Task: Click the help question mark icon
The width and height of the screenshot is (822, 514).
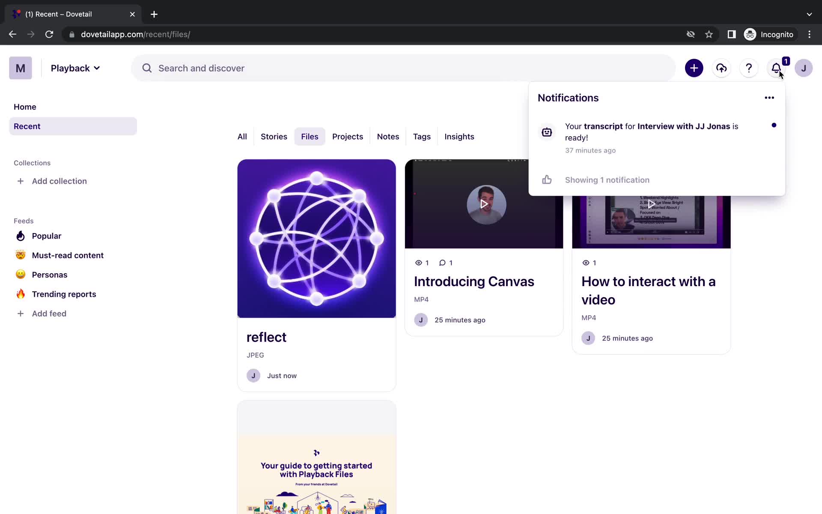Action: pos(749,68)
